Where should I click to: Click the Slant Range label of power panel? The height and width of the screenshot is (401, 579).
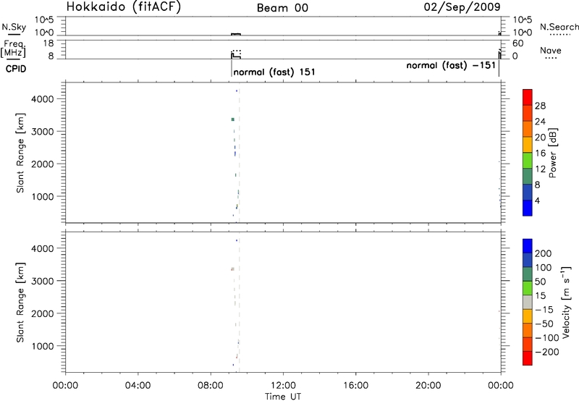tap(20, 153)
